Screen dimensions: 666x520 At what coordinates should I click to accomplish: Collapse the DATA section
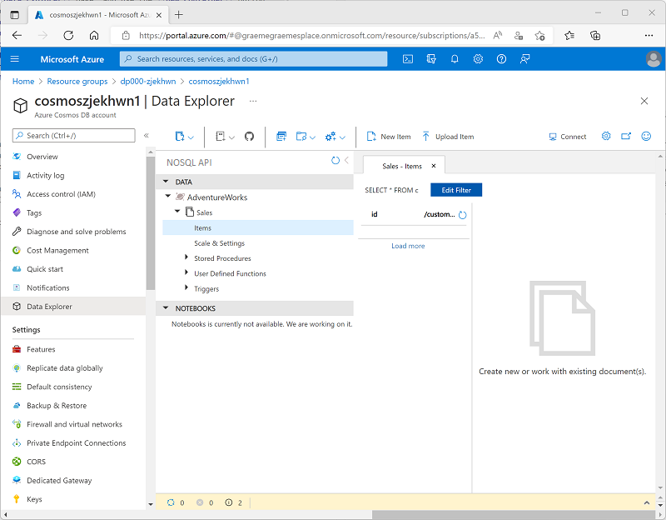[x=166, y=182]
